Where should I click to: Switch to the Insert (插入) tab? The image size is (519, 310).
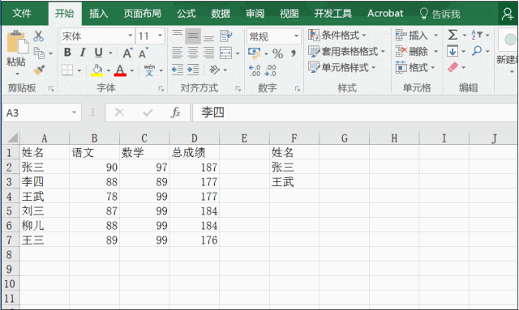[98, 13]
